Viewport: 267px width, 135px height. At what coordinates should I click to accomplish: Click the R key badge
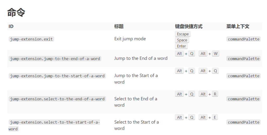[215, 94]
